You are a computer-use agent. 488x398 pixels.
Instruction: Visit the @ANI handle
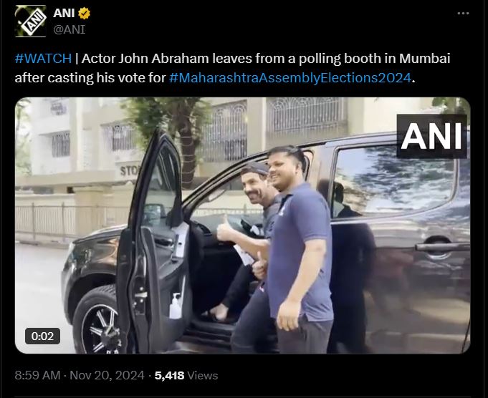(69, 29)
